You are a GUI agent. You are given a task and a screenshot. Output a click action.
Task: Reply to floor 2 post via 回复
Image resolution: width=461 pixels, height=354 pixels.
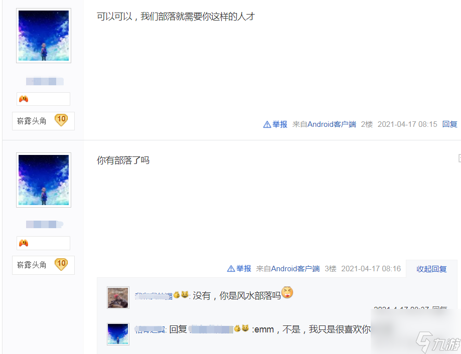pyautogui.click(x=449, y=124)
